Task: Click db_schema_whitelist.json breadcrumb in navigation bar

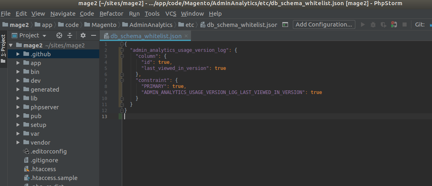Action: (x=239, y=25)
